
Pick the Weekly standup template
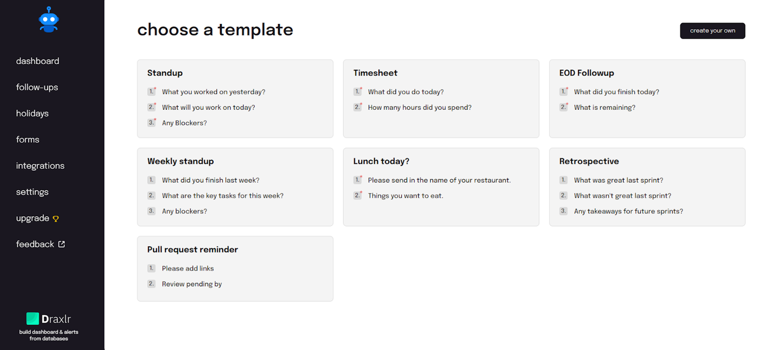pyautogui.click(x=235, y=187)
